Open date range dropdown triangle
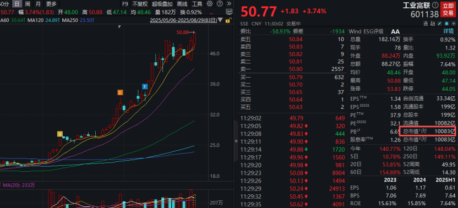This screenshot has height=208, width=458. click(x=220, y=20)
